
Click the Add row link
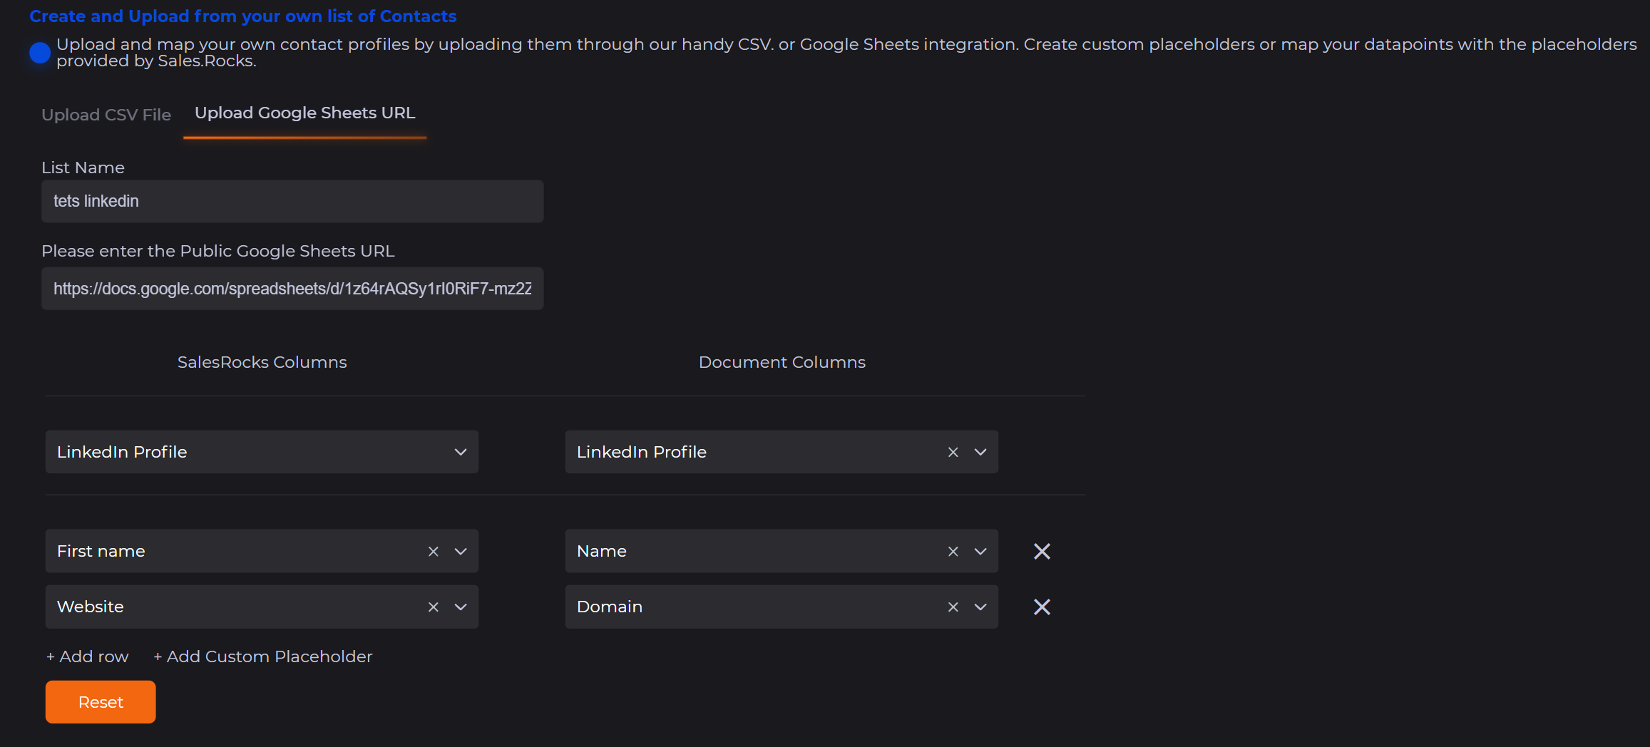[88, 656]
